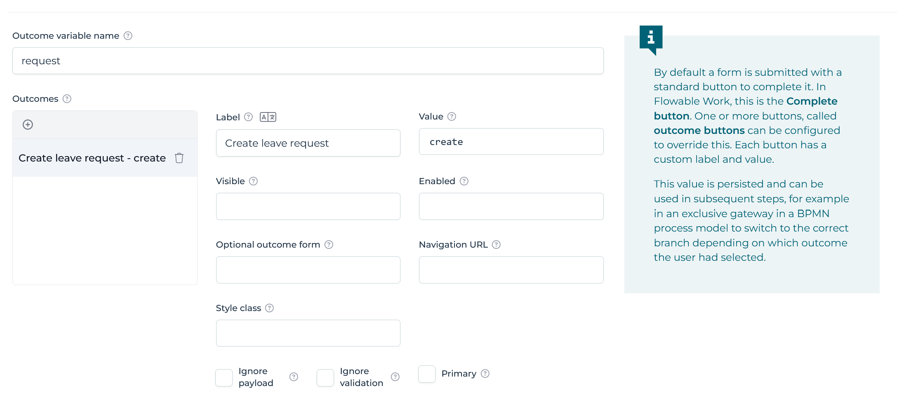Focus the Style class input
This screenshot has height=419, width=897.
click(308, 333)
